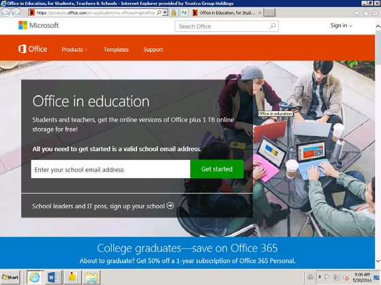The image size is (381, 285).
Task: Click the Office in education heading
Action: coord(91,101)
